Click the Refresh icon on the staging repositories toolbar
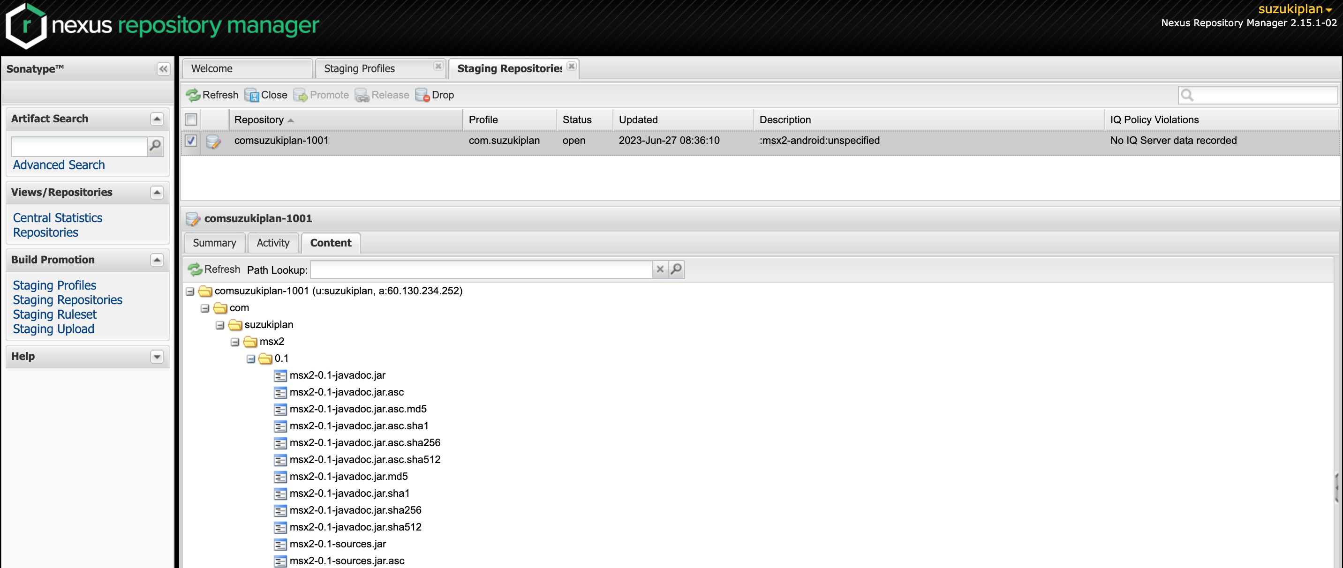Screen dimensions: 1343x568 194,95
